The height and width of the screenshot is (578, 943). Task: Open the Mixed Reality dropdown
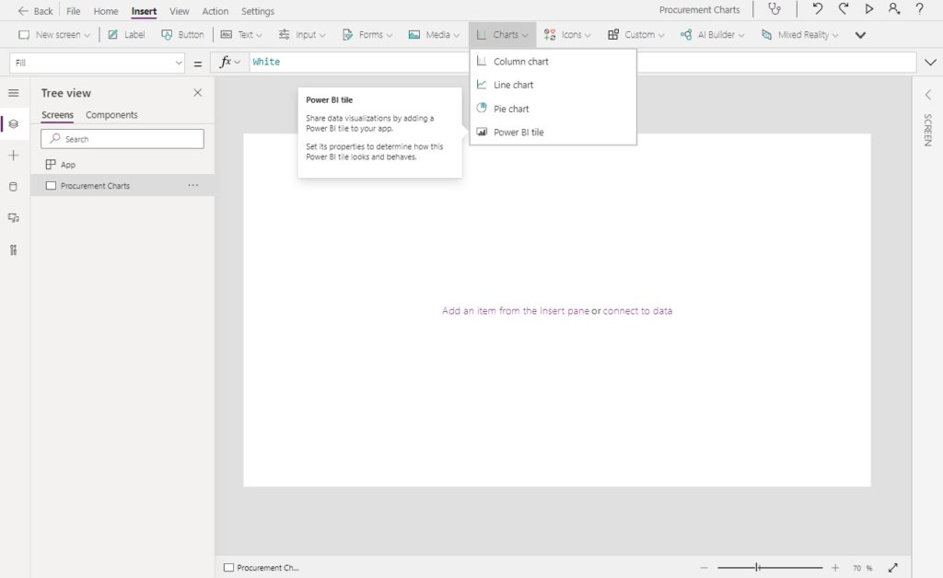click(797, 34)
